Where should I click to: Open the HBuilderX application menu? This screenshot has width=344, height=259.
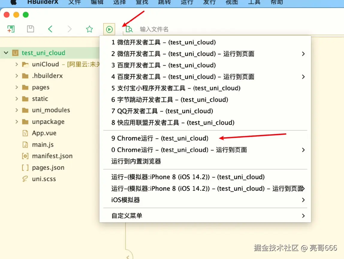(x=43, y=2)
